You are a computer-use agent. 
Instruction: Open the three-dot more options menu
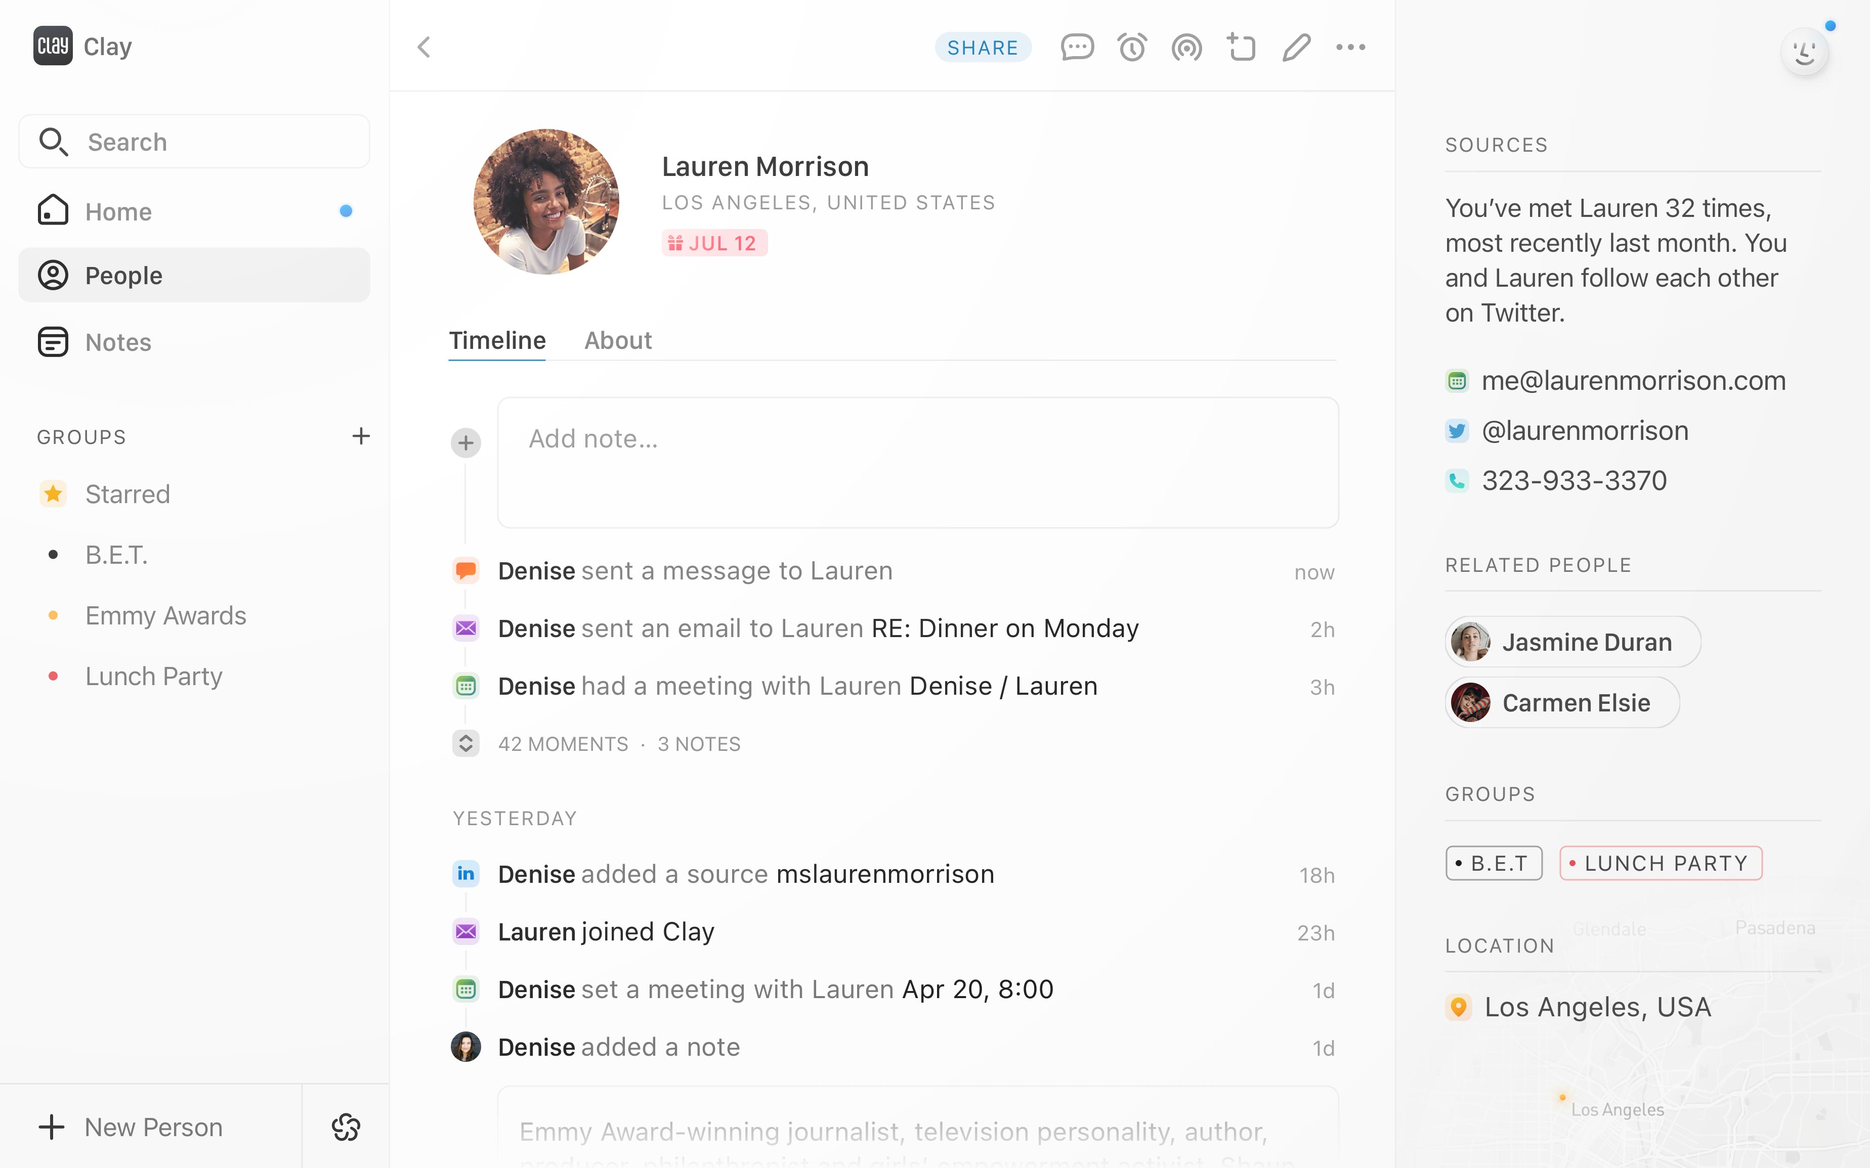pos(1350,47)
